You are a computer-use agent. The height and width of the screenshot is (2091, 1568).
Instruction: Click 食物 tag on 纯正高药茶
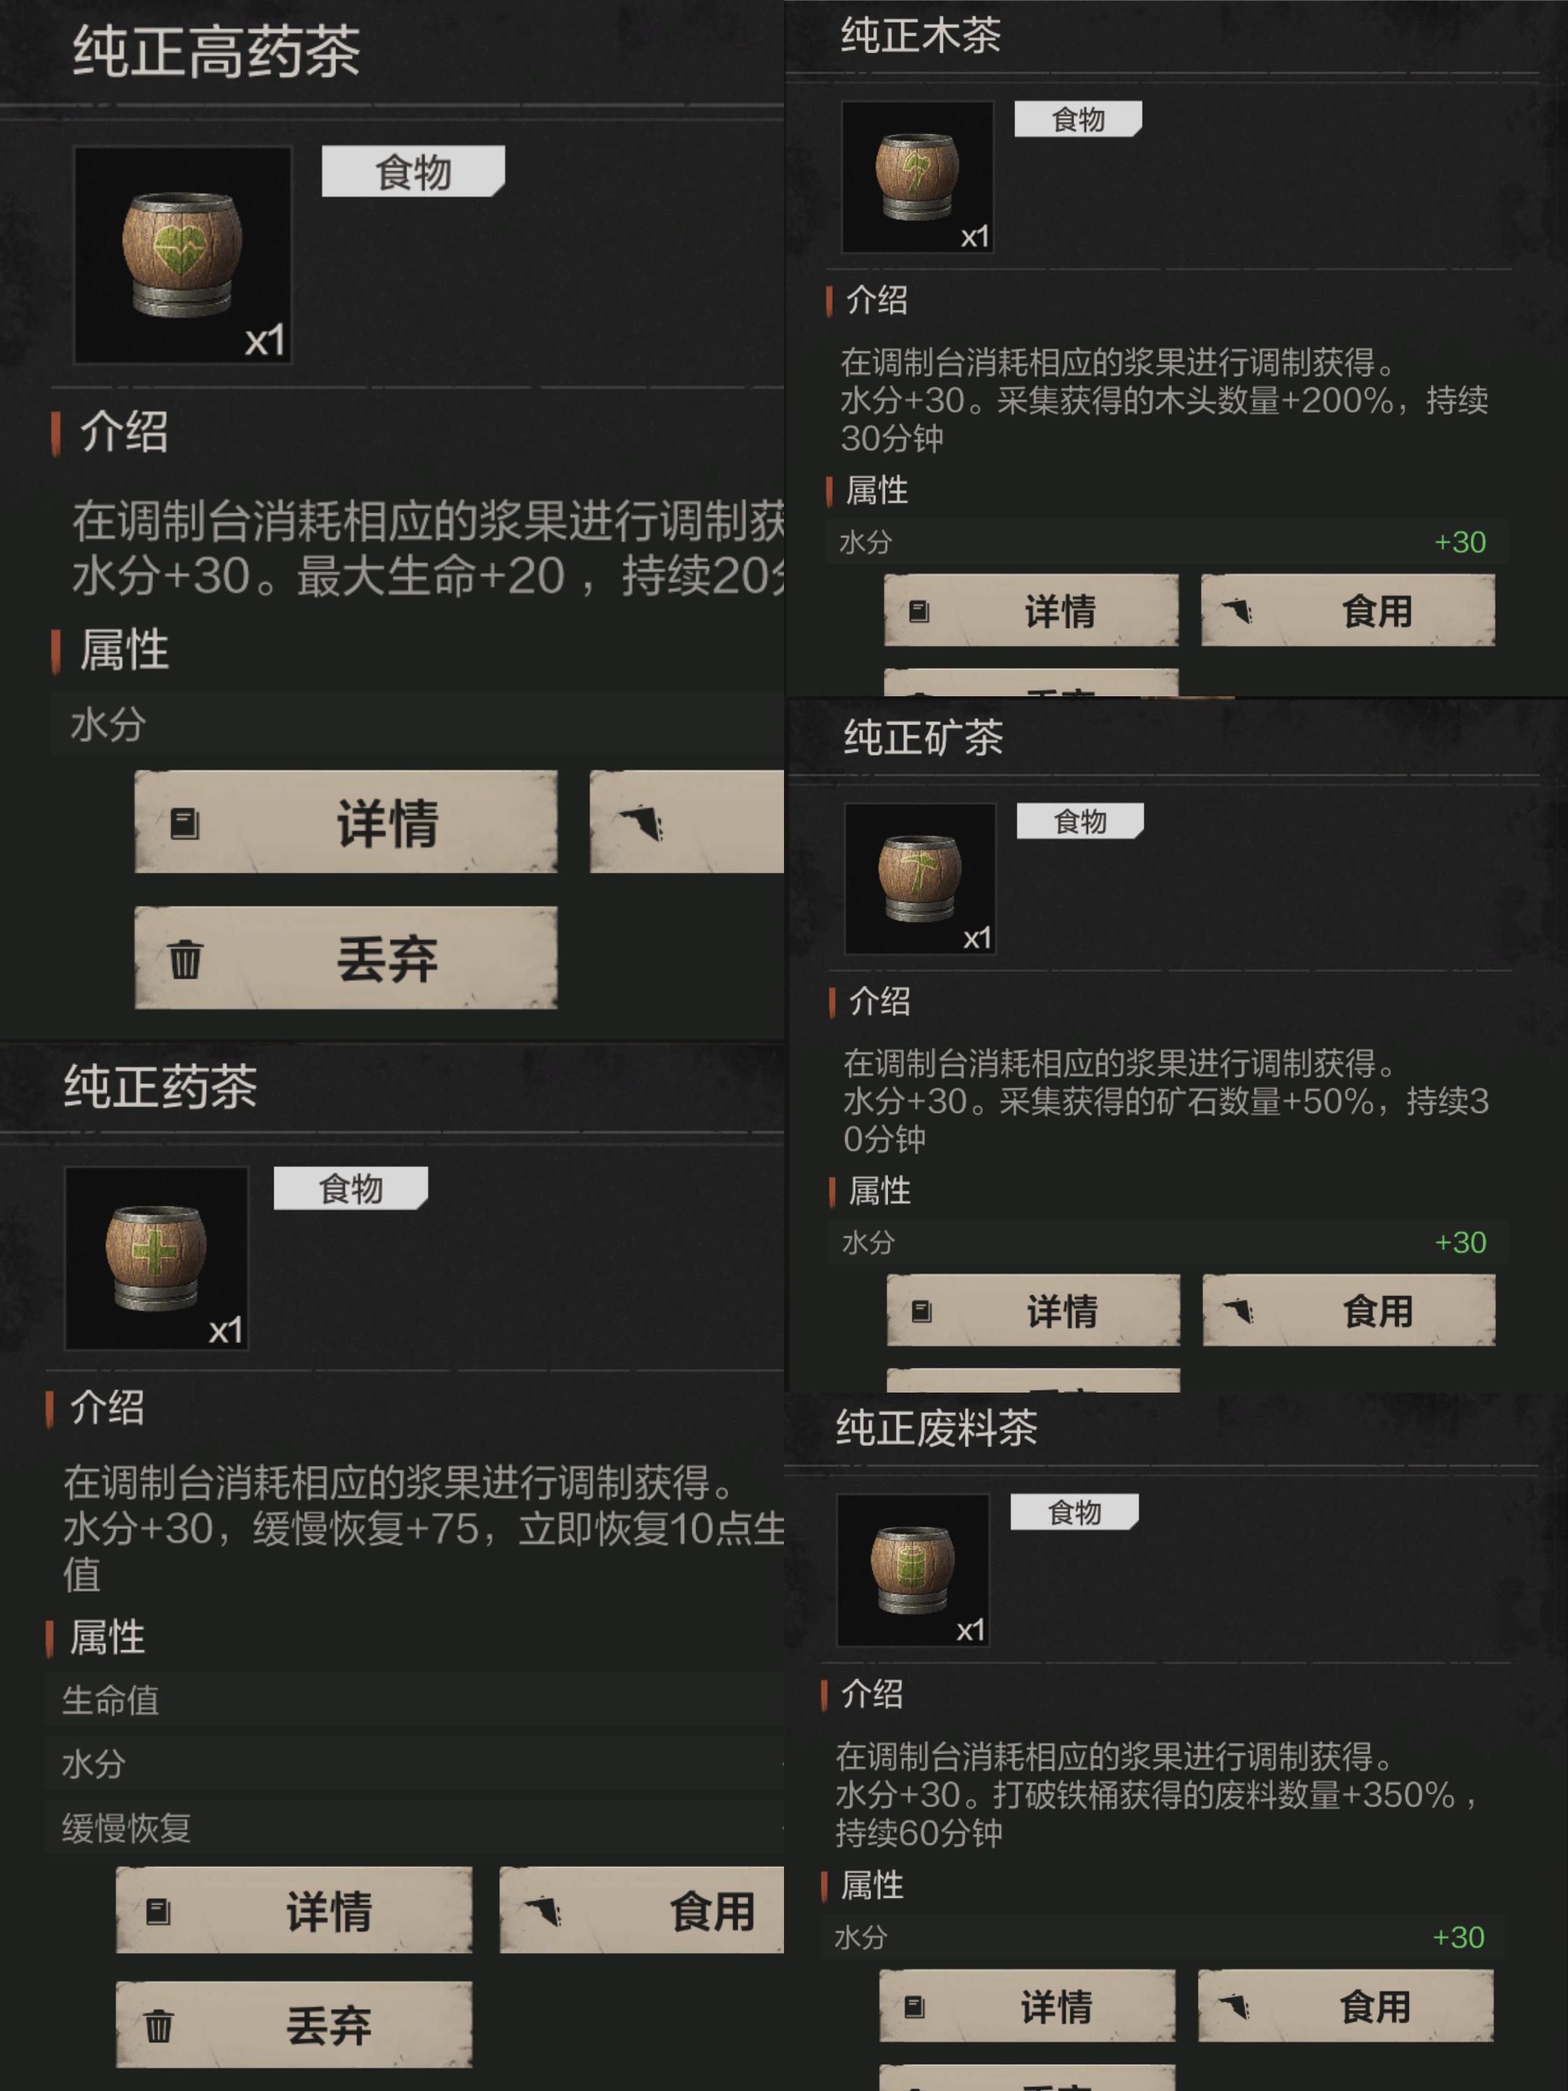click(x=413, y=171)
